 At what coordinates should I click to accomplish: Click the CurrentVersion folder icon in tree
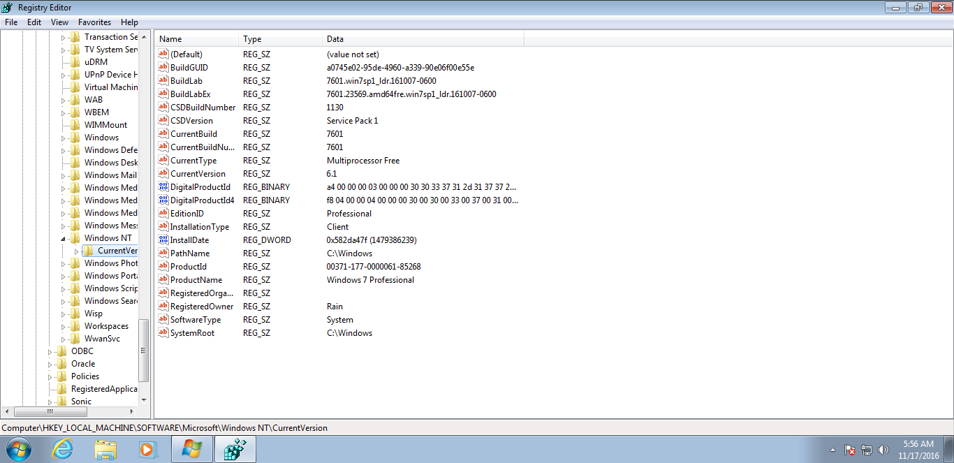88,251
